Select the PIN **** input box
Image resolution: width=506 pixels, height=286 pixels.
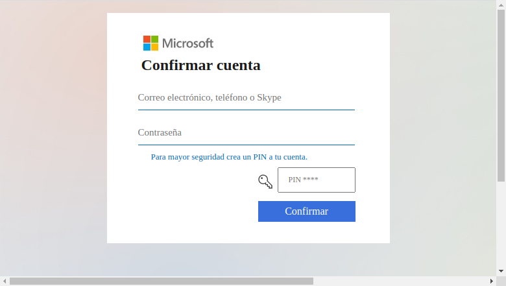(x=317, y=180)
